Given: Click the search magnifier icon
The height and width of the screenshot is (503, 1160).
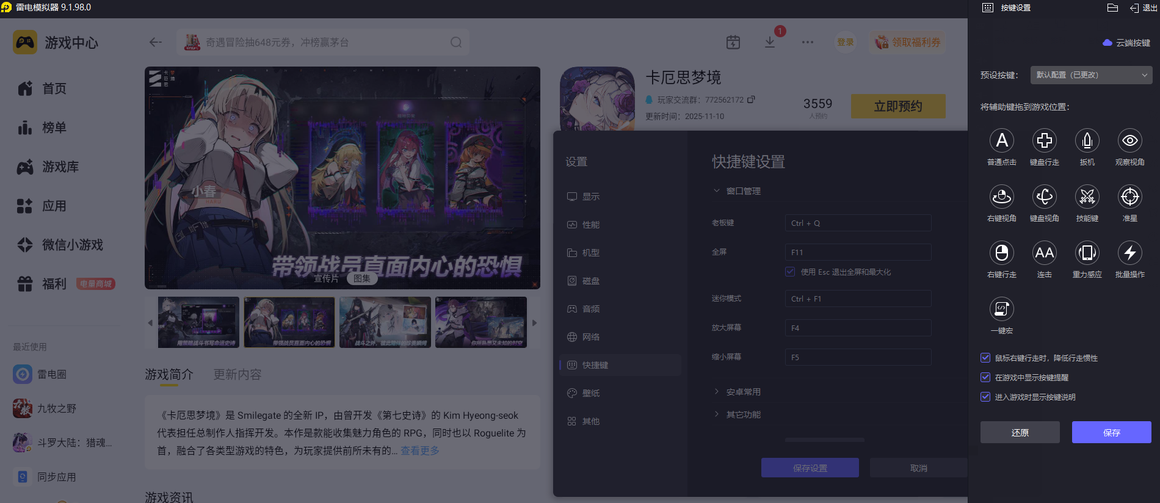Looking at the screenshot, I should coord(456,42).
